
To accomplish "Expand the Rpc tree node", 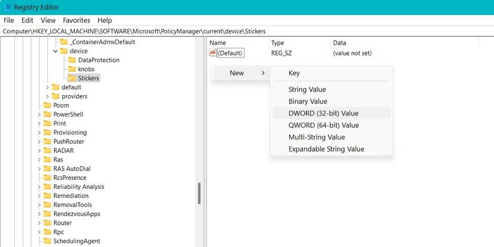I will click(39, 232).
